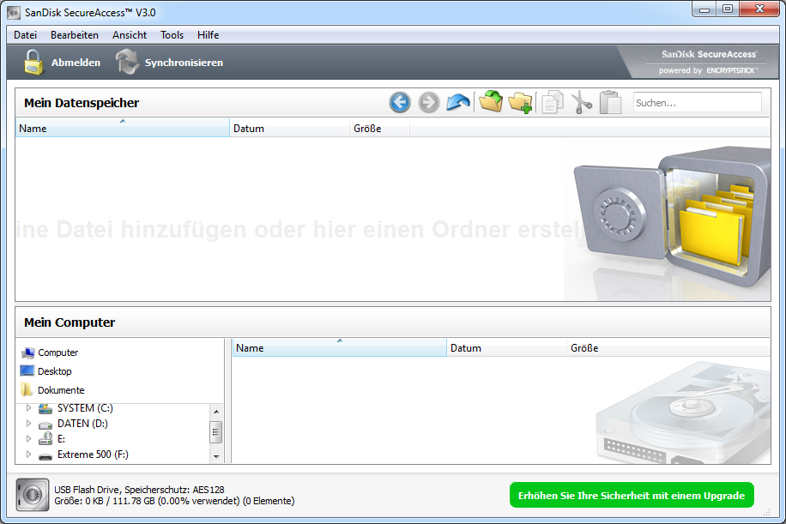Go up one folder level using curved arrow
The width and height of the screenshot is (786, 524).
pyautogui.click(x=457, y=102)
